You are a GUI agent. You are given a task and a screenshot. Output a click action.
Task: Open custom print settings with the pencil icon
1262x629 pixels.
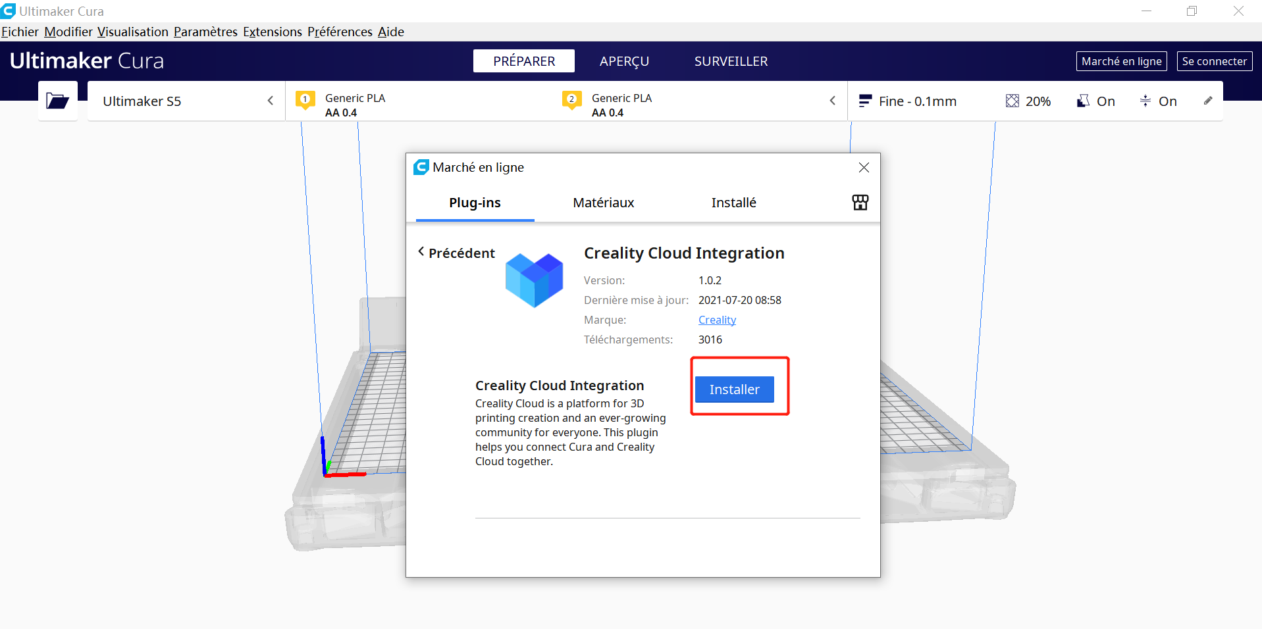[1208, 101]
